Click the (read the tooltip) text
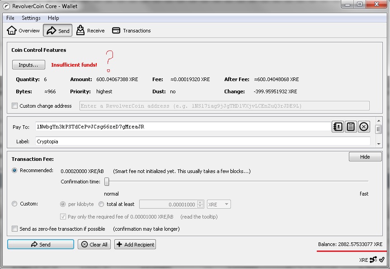Viewport: 390px width, 269px height. (199, 217)
